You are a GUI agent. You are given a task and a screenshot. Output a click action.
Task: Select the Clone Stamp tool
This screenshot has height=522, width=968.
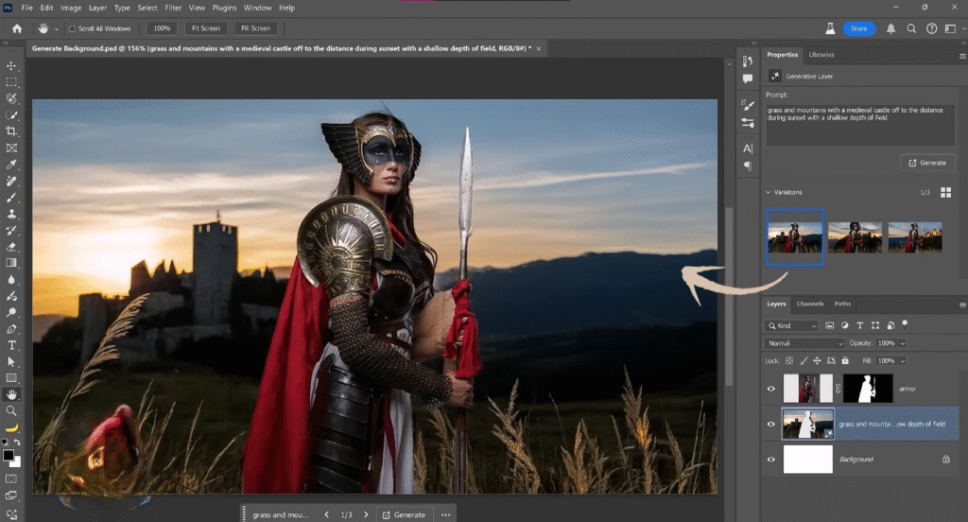click(11, 214)
